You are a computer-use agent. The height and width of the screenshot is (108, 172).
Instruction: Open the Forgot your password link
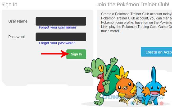[57, 43]
